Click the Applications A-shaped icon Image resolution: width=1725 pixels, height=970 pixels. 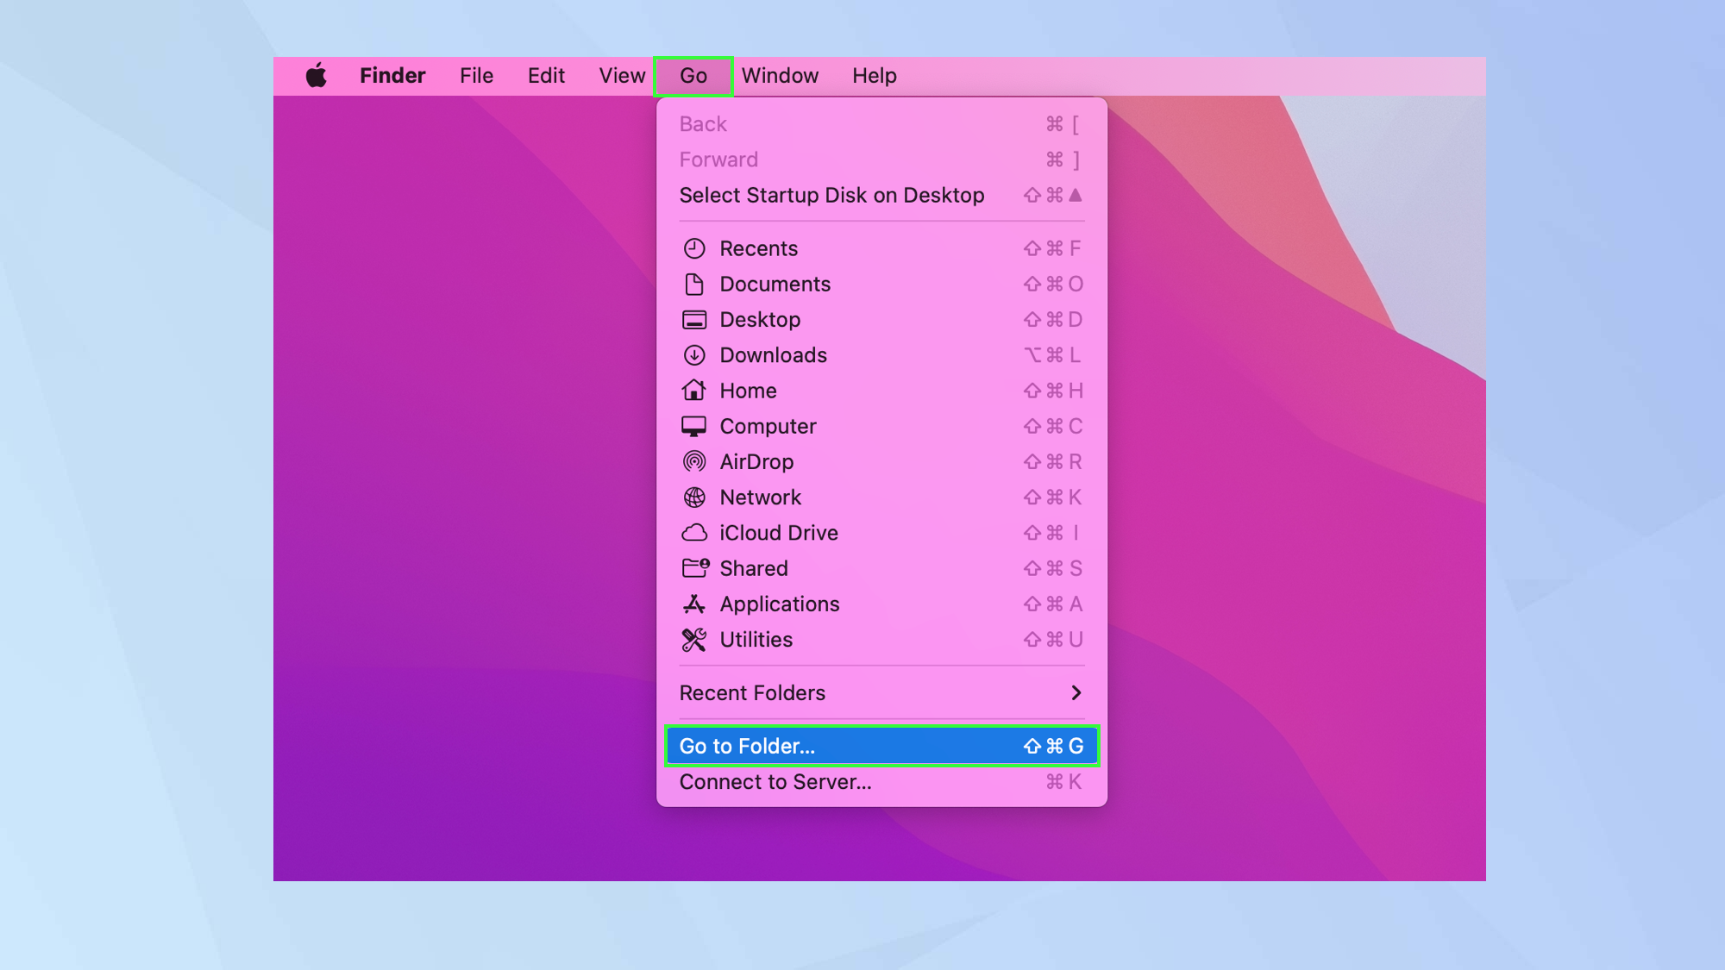[694, 604]
